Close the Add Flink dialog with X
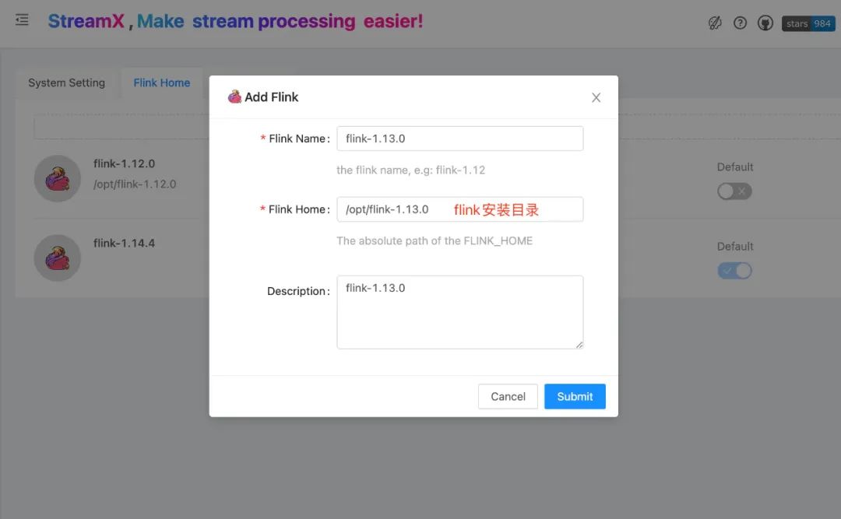Screen dimensions: 841x519 tap(596, 97)
